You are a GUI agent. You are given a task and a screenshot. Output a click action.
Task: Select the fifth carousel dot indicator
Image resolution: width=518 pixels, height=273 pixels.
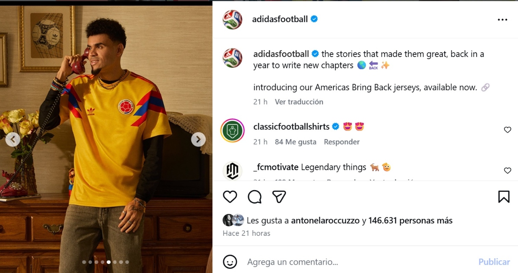coord(109,262)
